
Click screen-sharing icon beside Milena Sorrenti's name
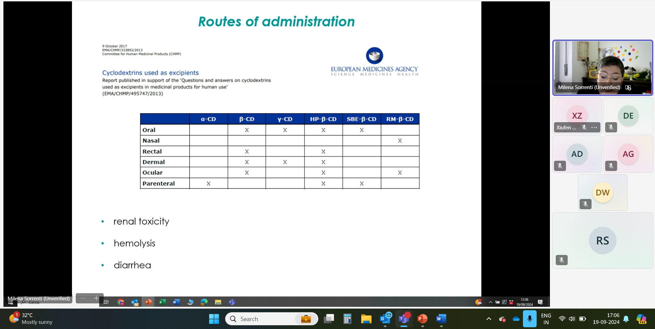628,88
